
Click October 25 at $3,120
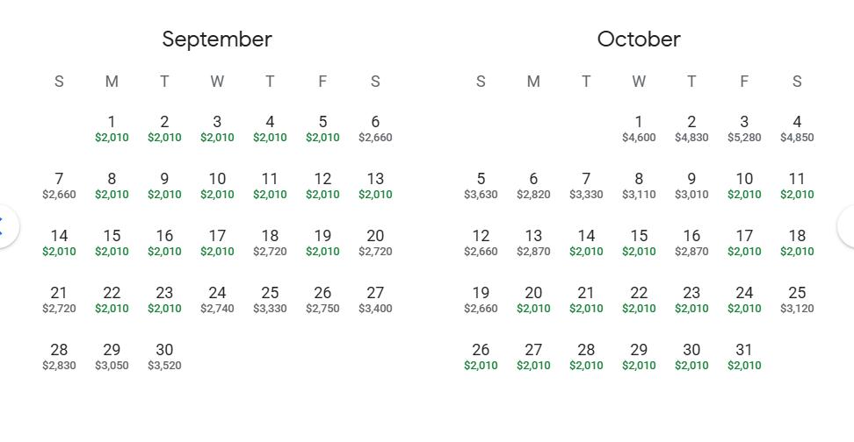797,299
